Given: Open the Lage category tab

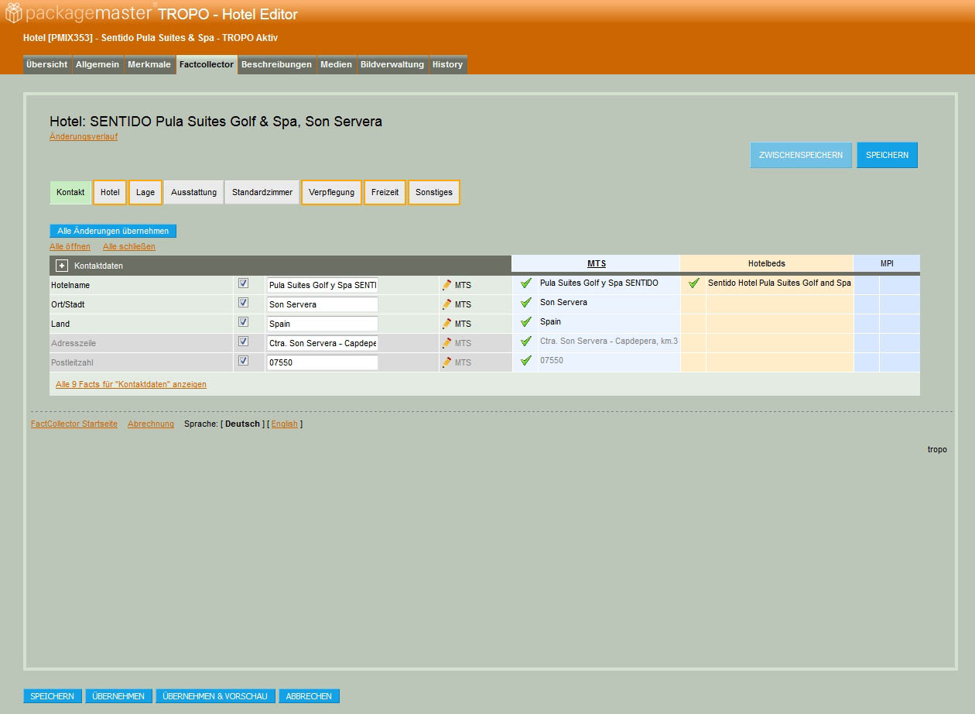Looking at the screenshot, I should (145, 193).
